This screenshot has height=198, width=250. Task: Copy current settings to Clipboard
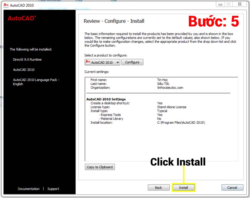tap(100, 167)
